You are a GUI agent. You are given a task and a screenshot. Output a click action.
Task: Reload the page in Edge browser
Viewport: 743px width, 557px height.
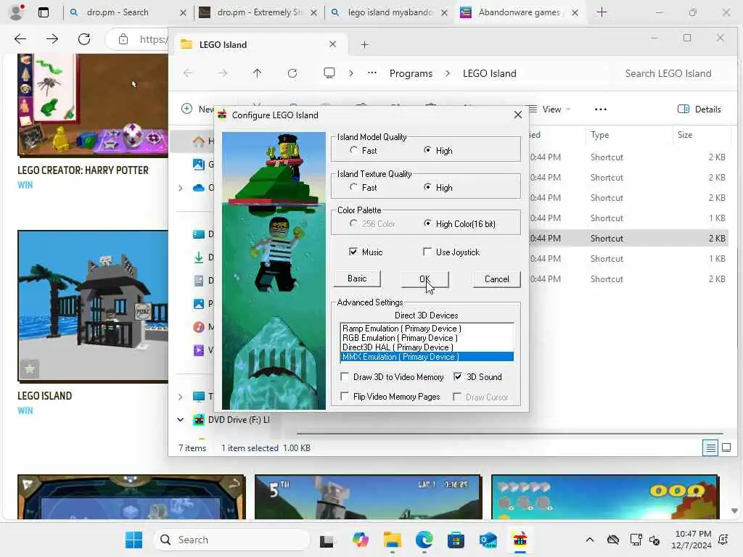click(x=84, y=39)
